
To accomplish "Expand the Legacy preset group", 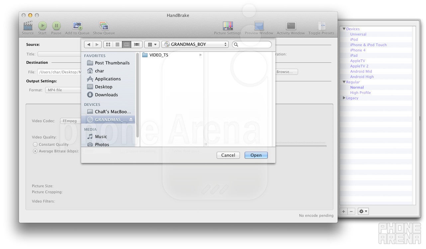I will (x=344, y=98).
